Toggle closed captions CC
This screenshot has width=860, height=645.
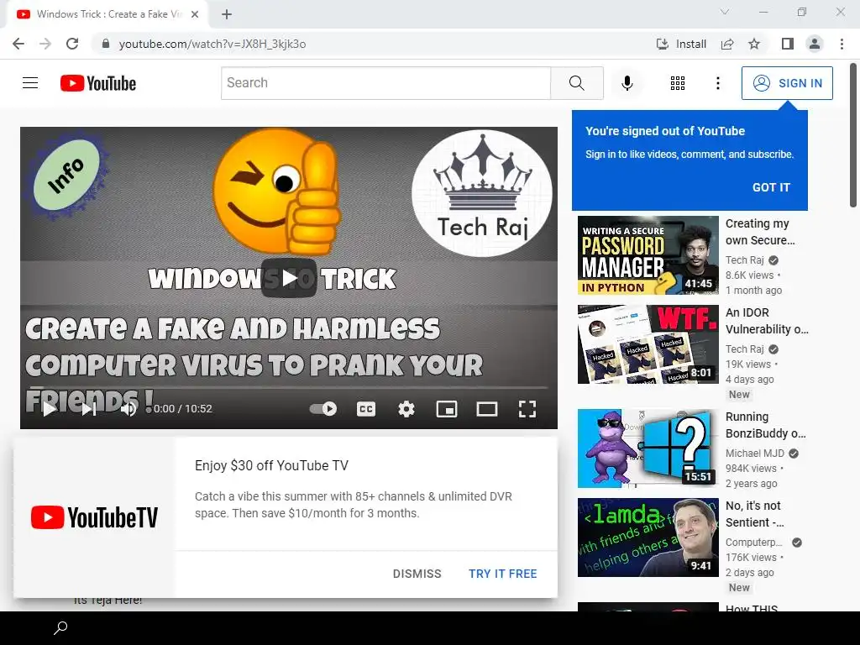point(366,409)
